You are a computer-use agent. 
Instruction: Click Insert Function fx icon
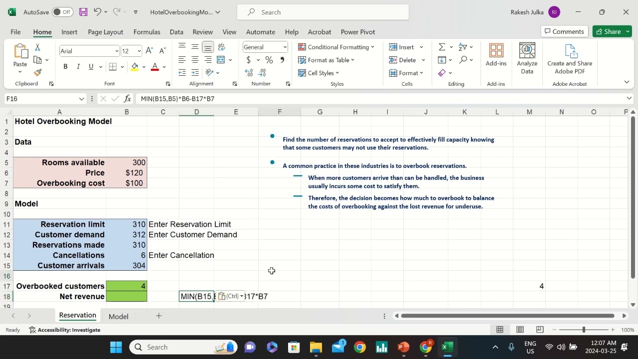[x=128, y=99]
